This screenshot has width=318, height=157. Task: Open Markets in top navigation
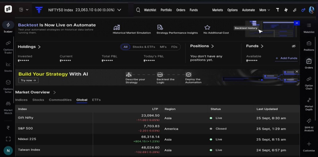tap(218, 10)
